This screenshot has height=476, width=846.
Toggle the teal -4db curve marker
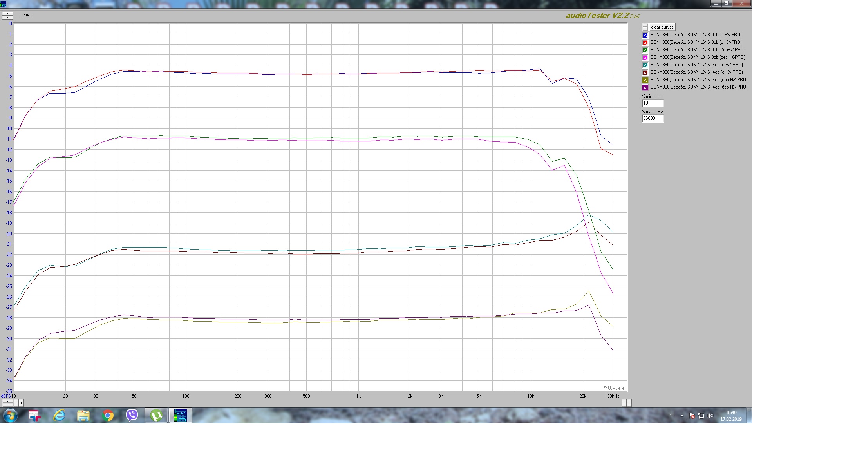[645, 65]
